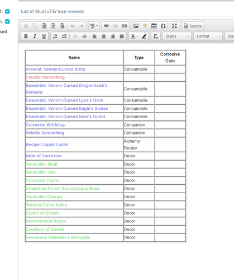This screenshot has height=280, width=234.
Task: Undo the last edit
Action: [73, 26]
